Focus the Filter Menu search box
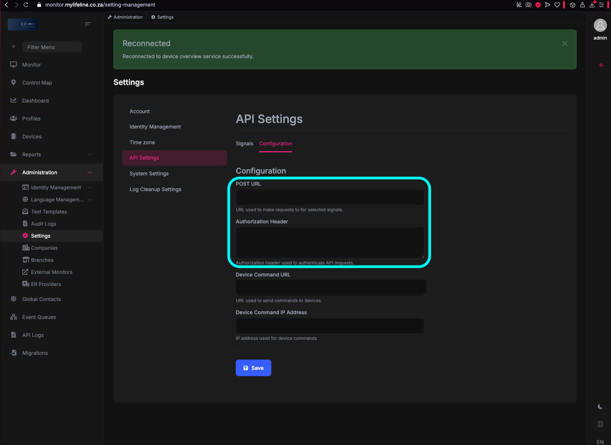This screenshot has width=611, height=445. tap(52, 47)
